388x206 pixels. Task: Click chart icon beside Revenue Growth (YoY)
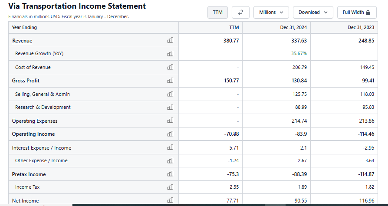point(170,54)
